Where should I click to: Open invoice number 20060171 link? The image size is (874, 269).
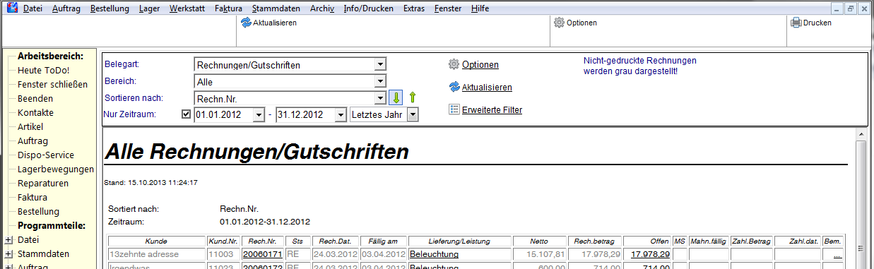coord(262,253)
